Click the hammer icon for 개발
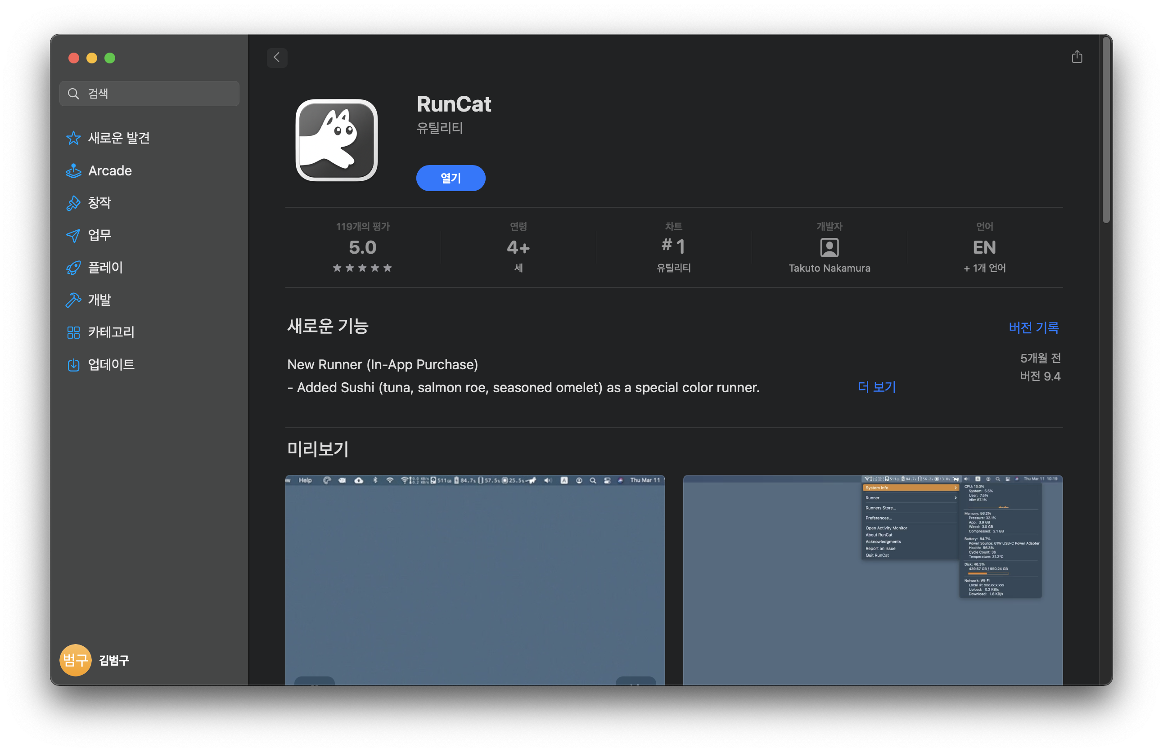This screenshot has width=1163, height=752. coord(73,300)
